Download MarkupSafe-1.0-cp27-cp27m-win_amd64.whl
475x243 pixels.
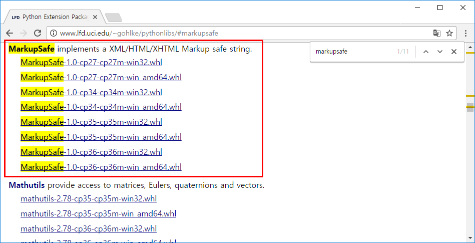coord(101,77)
